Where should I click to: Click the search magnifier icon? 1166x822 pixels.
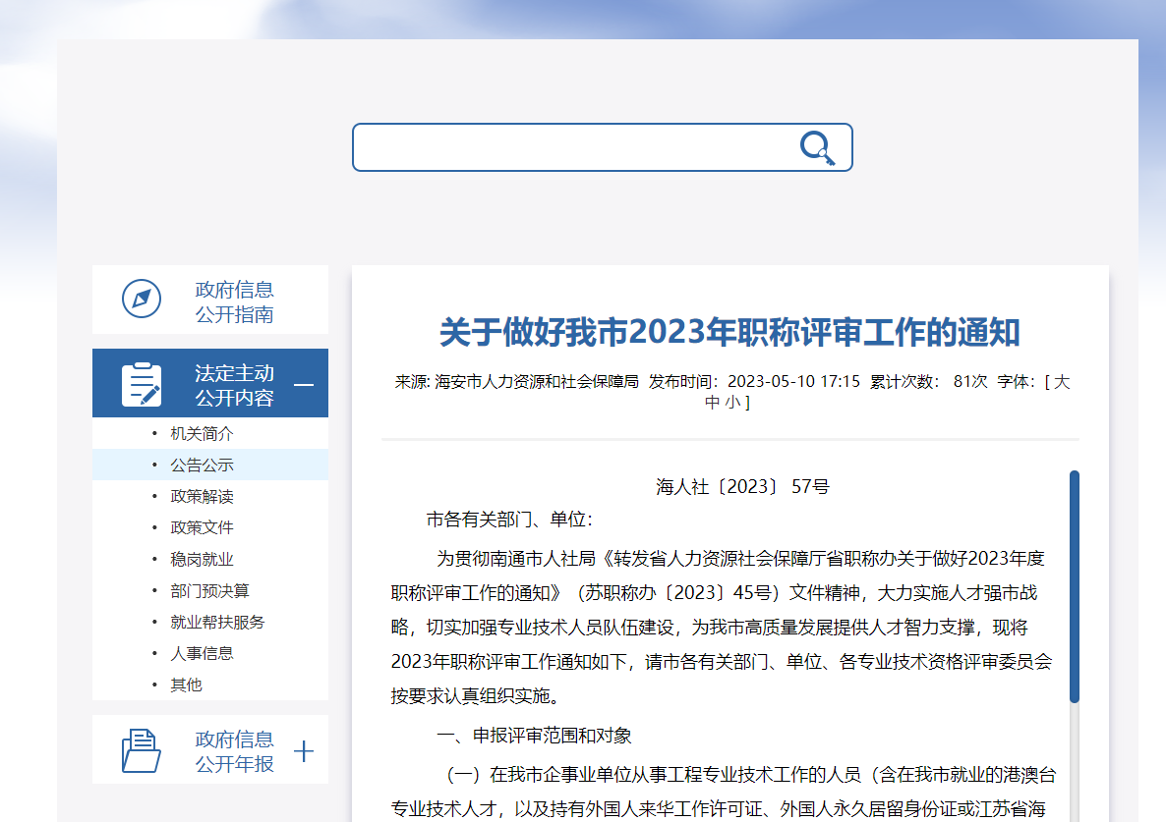(817, 147)
